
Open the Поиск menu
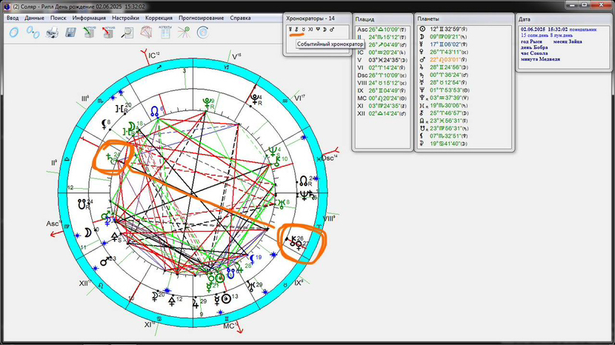(x=58, y=18)
